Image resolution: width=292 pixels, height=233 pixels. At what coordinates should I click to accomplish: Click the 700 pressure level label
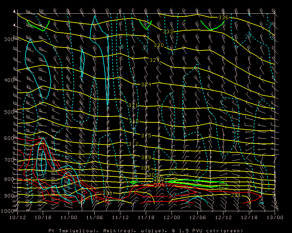tap(6, 160)
